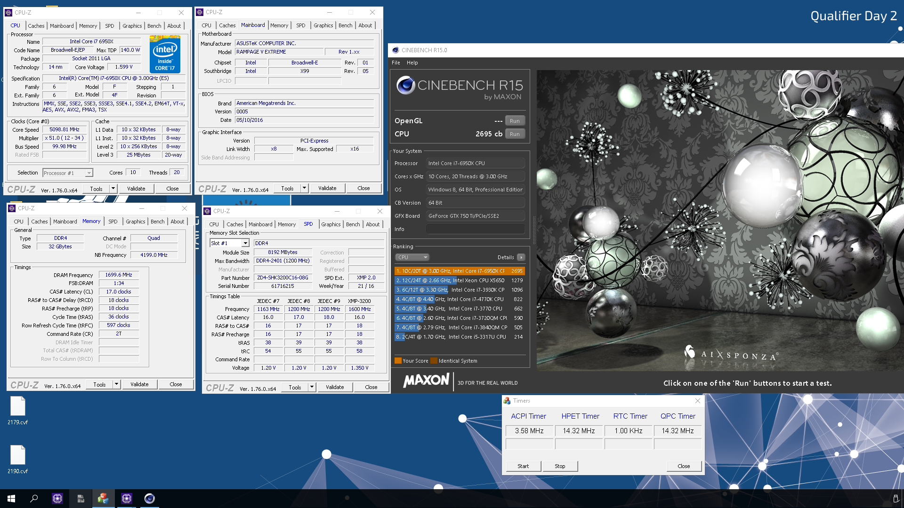904x508 pixels.
Task: Click Stop in Timers window
Action: 560,466
